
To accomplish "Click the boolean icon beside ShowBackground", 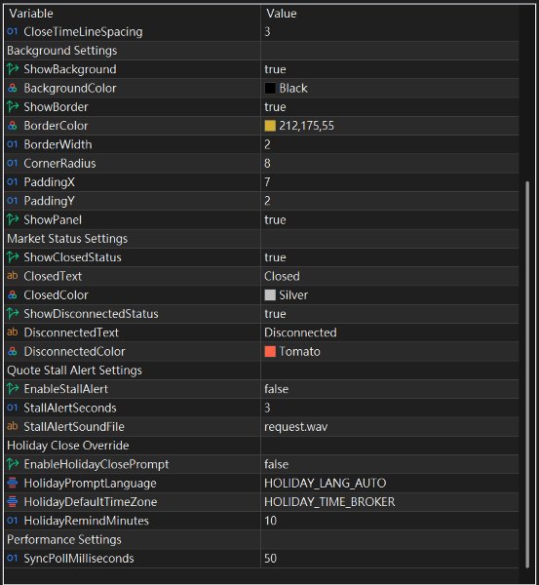I will click(13, 69).
